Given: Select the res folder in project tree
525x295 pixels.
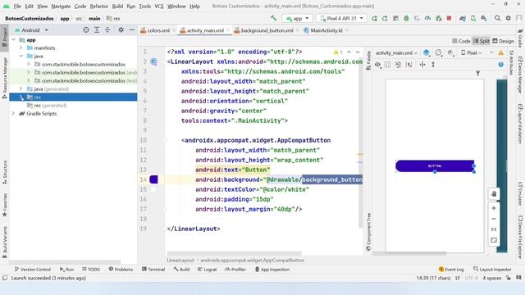Looking at the screenshot, I should pyautogui.click(x=73, y=97).
